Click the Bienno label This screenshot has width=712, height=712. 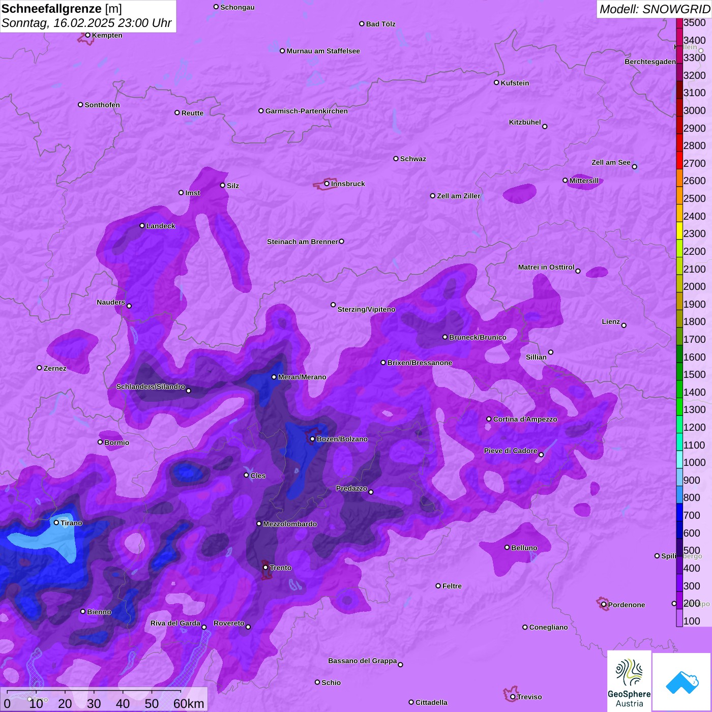pos(99,612)
